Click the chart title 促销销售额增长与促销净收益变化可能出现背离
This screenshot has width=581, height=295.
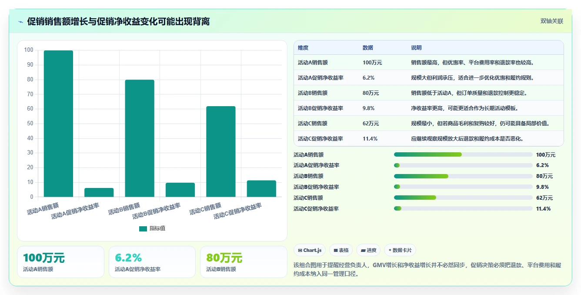coord(118,22)
